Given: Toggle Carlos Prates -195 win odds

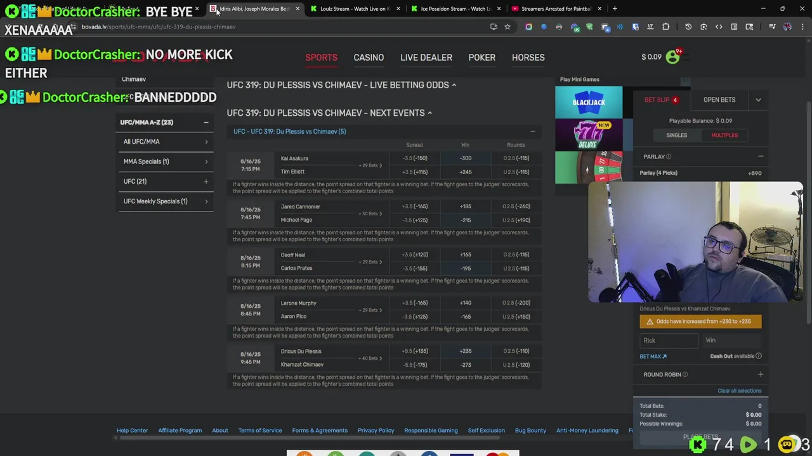Looking at the screenshot, I should click(x=466, y=268).
